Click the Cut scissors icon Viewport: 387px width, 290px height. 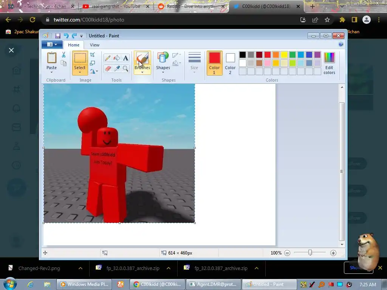[63, 55]
